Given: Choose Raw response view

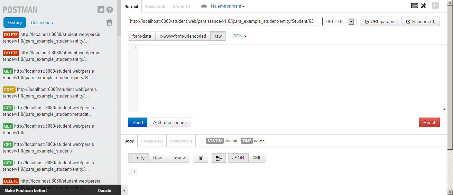Looking at the screenshot, I should [x=157, y=158].
